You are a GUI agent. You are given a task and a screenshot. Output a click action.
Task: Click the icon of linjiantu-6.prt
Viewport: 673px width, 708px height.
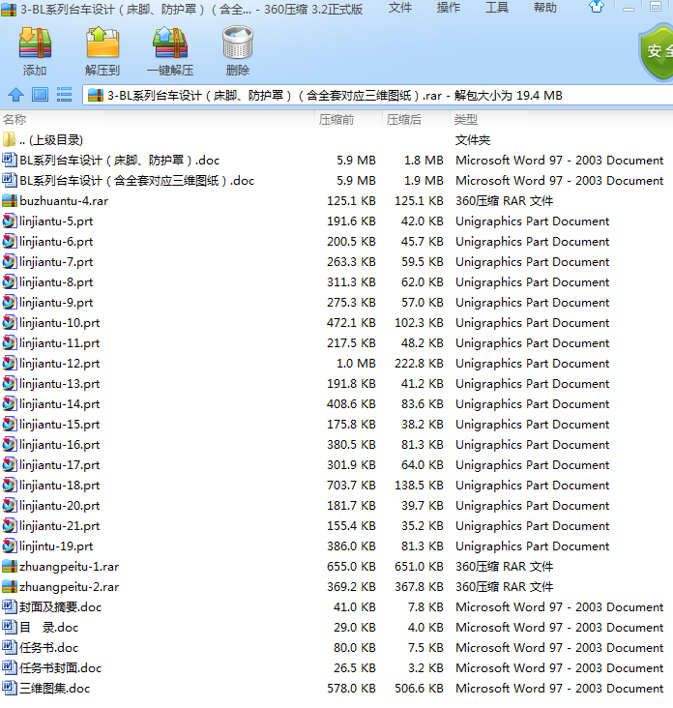10,242
